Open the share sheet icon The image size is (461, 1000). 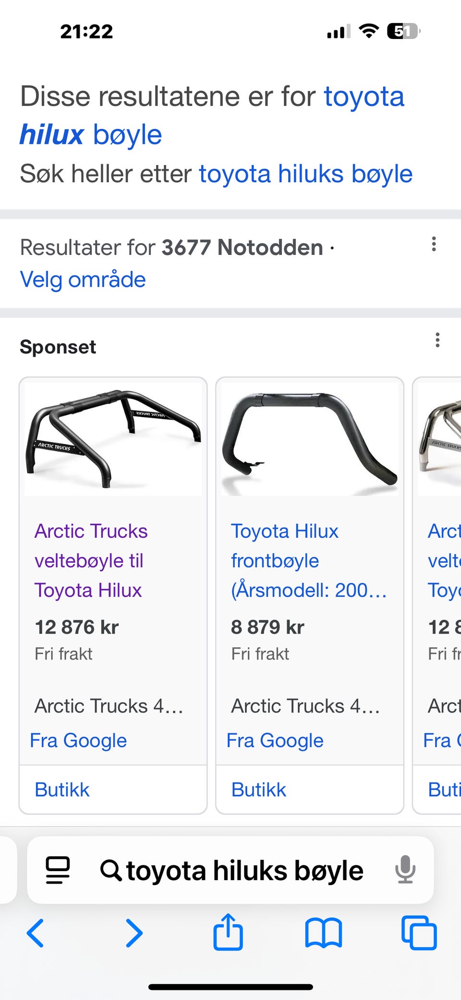tap(228, 932)
